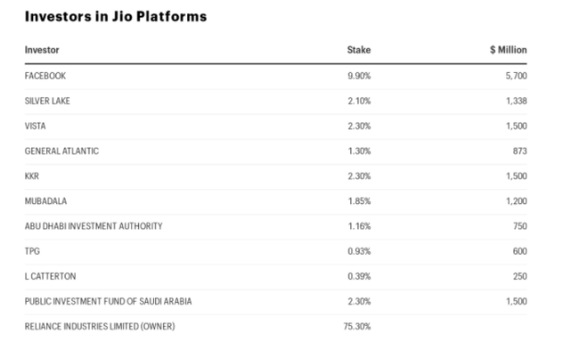Click the Investor column header

[x=42, y=50]
